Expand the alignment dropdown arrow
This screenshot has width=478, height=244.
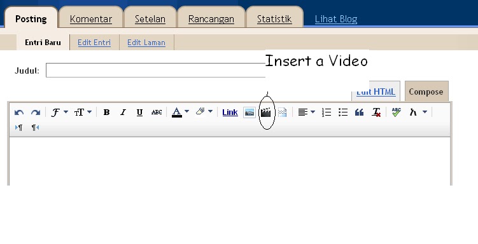click(313, 112)
